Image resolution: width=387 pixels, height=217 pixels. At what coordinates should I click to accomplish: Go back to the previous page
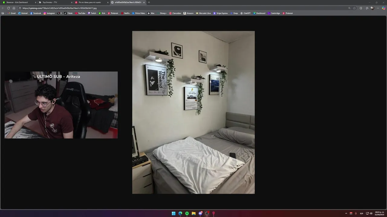[x=3, y=8]
